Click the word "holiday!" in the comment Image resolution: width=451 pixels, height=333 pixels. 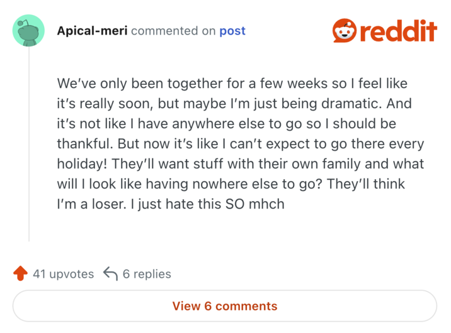tap(83, 164)
